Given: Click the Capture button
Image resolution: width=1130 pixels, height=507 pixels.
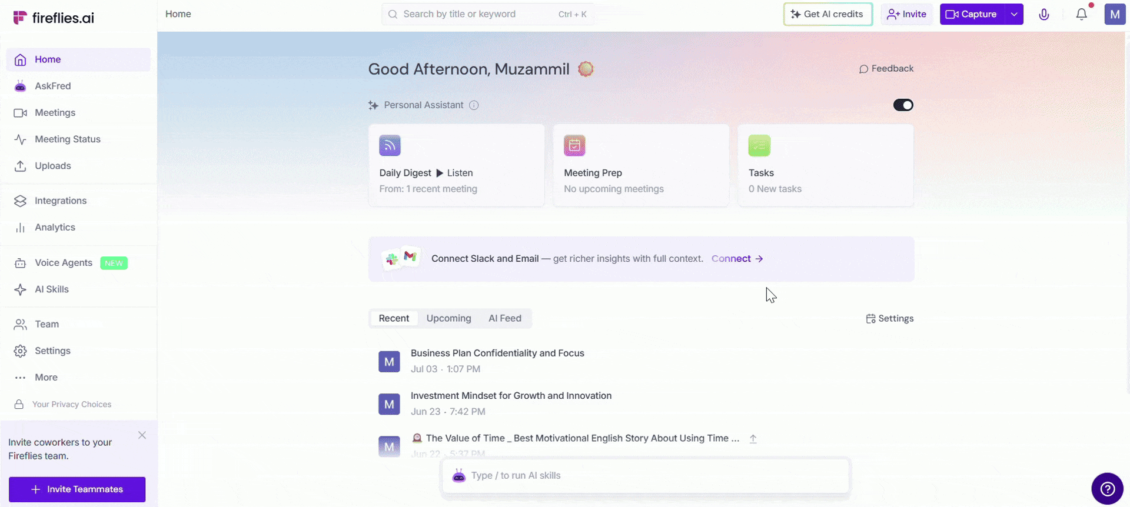Looking at the screenshot, I should [x=972, y=14].
